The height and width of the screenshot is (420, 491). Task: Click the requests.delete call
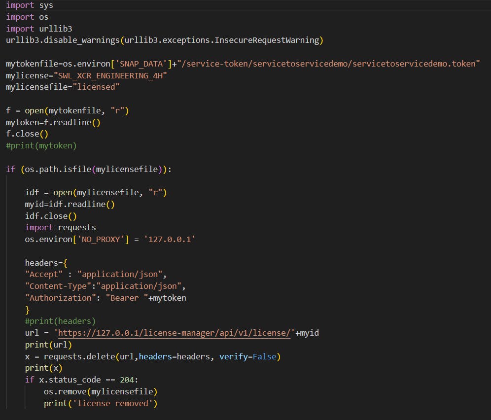[x=162, y=357]
